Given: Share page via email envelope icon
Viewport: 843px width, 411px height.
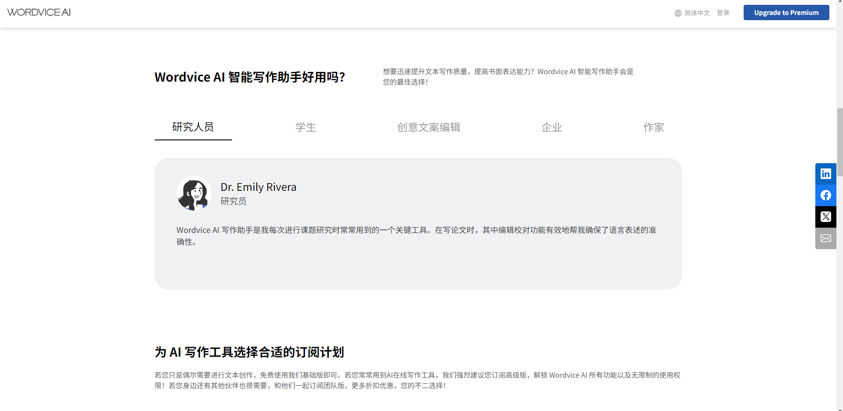Looking at the screenshot, I should (x=825, y=238).
